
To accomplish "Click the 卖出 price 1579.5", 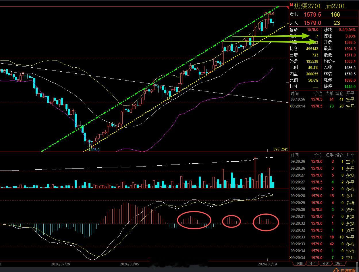I will coord(312,15).
